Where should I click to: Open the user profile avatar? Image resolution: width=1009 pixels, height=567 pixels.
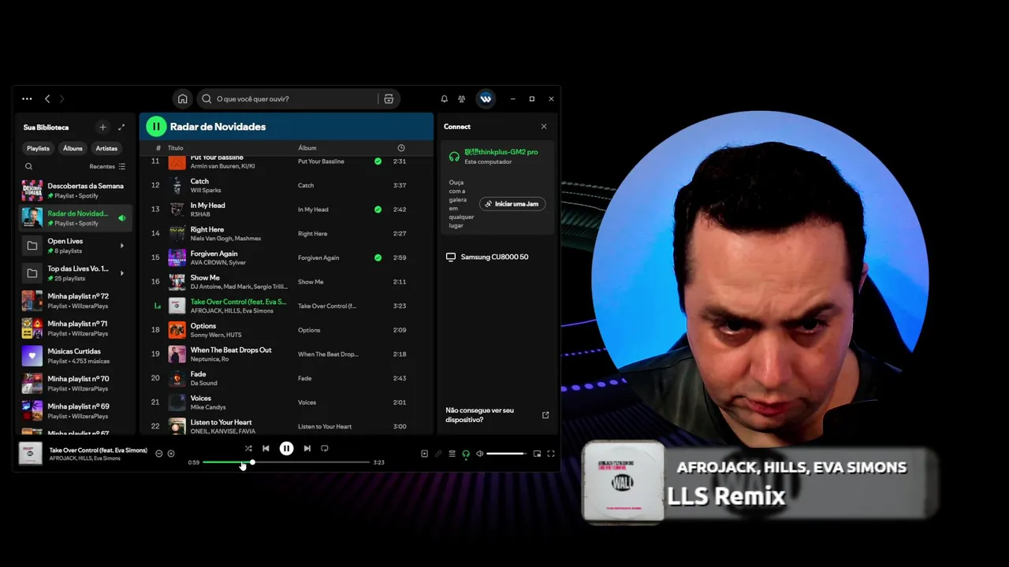pyautogui.click(x=486, y=98)
